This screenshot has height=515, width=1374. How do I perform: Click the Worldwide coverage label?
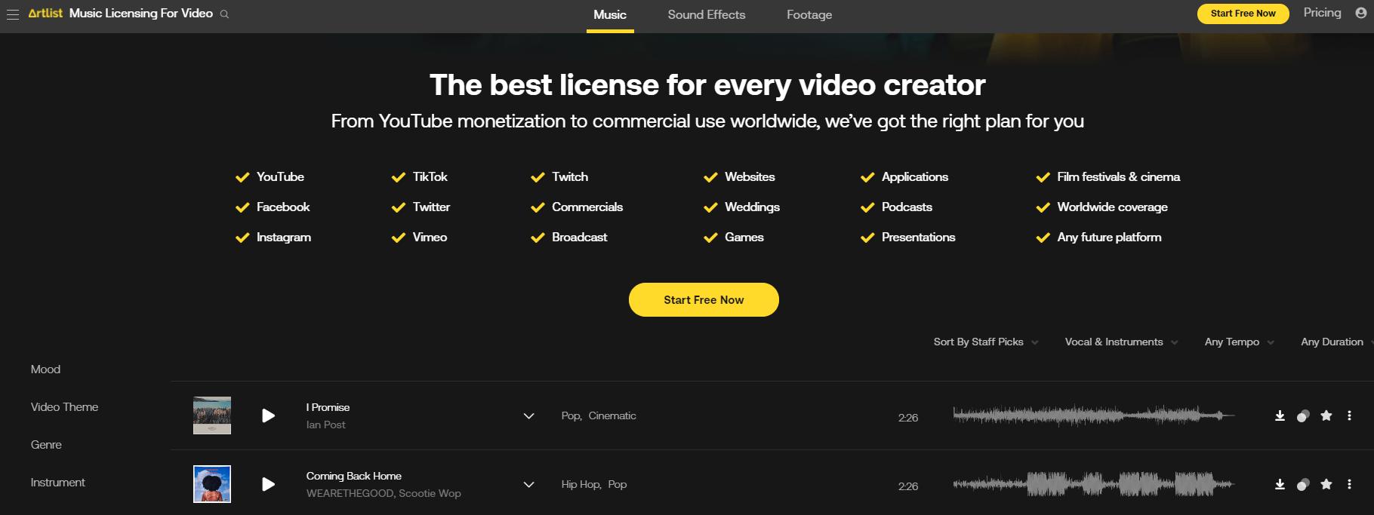(1112, 207)
